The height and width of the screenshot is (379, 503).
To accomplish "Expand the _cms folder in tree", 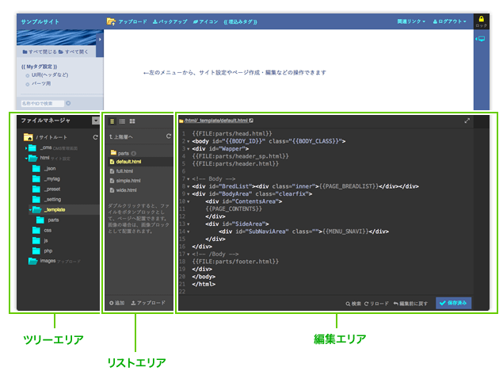I will click(x=26, y=147).
